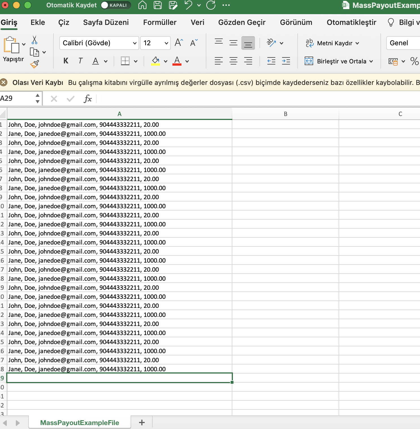This screenshot has height=429, width=420.
Task: Switch to the Sayfa Düzeni tab
Action: click(106, 22)
